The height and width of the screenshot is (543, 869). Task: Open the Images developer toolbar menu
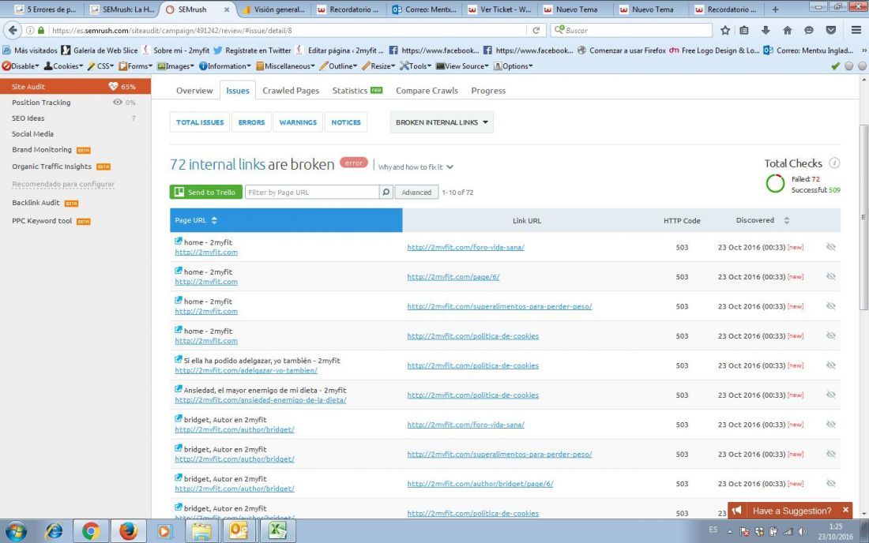click(175, 66)
